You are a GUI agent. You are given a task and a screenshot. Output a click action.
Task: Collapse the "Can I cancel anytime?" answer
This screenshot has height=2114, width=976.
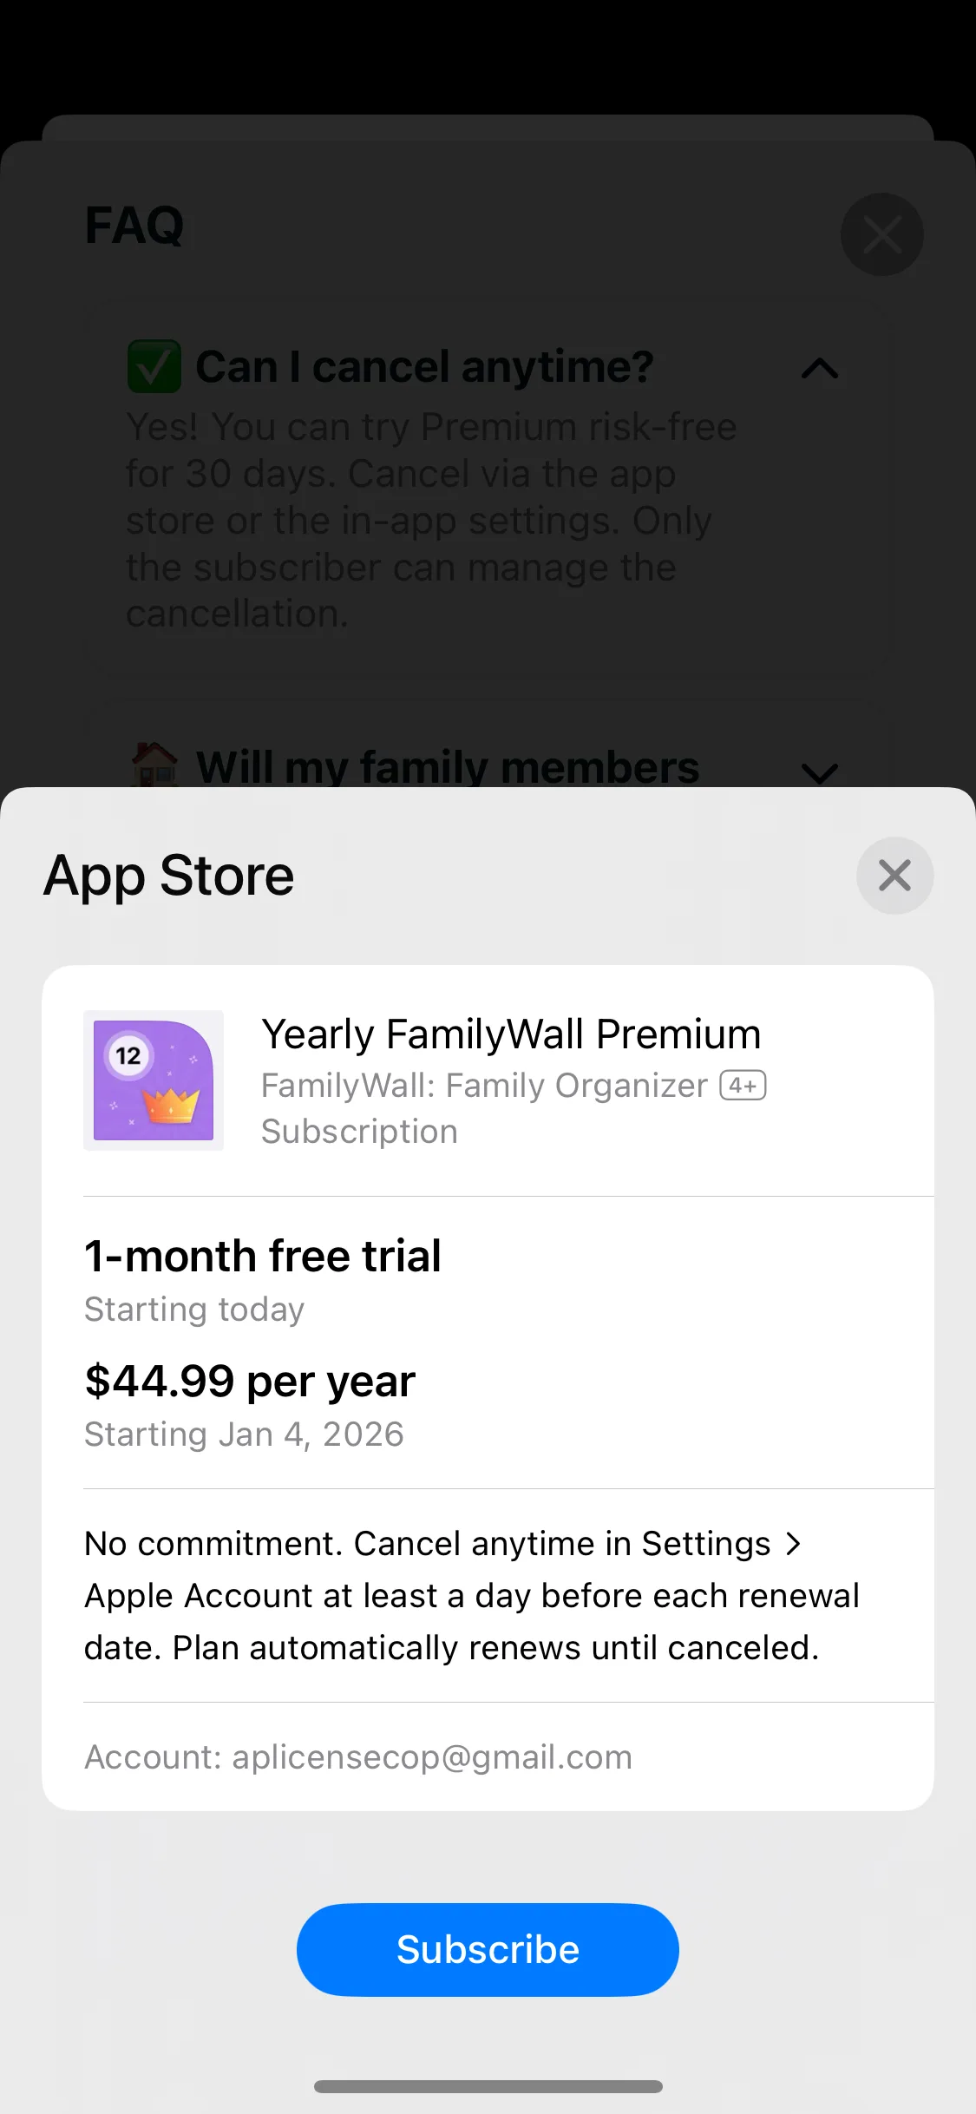(x=819, y=368)
